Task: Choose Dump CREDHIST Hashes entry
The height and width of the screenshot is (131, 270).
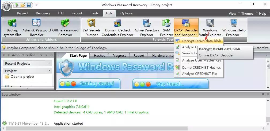Action: point(199,67)
